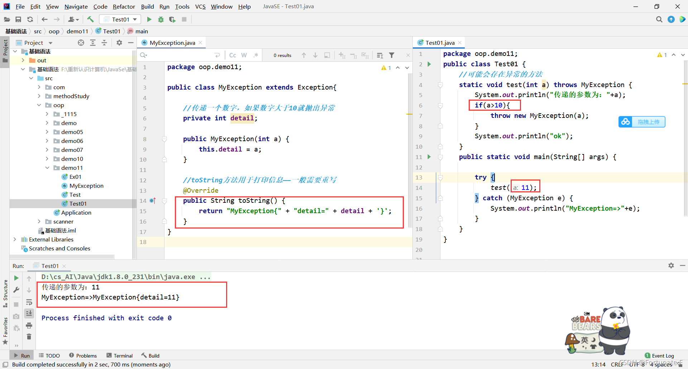This screenshot has width=688, height=369.
Task: Collapse all nodes in Project panel
Action: pos(104,43)
